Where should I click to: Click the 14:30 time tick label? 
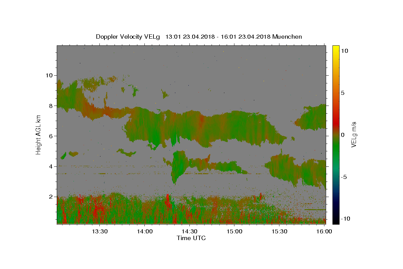click(x=189, y=231)
